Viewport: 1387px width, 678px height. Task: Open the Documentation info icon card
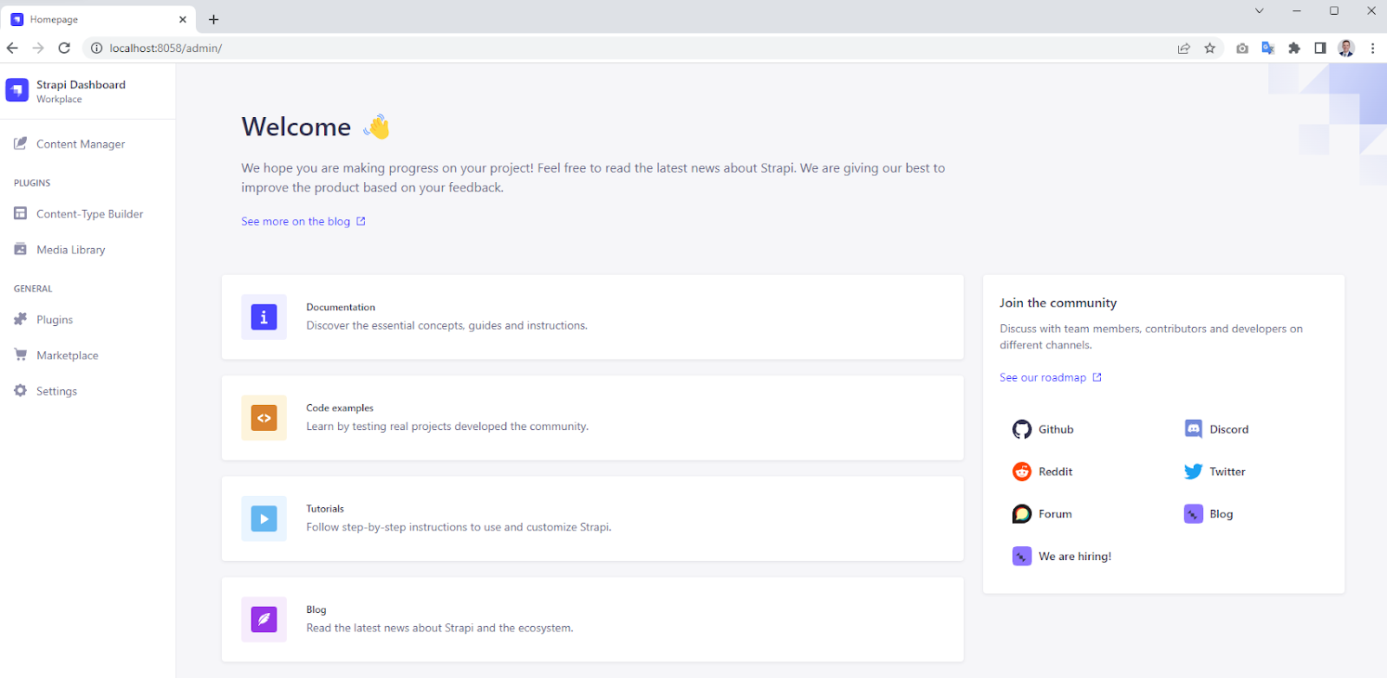pyautogui.click(x=264, y=317)
